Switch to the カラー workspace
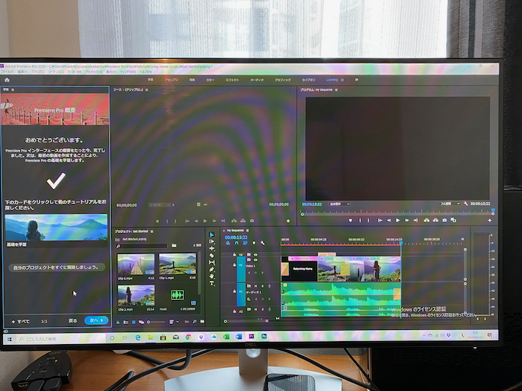522x391 pixels. (210, 80)
